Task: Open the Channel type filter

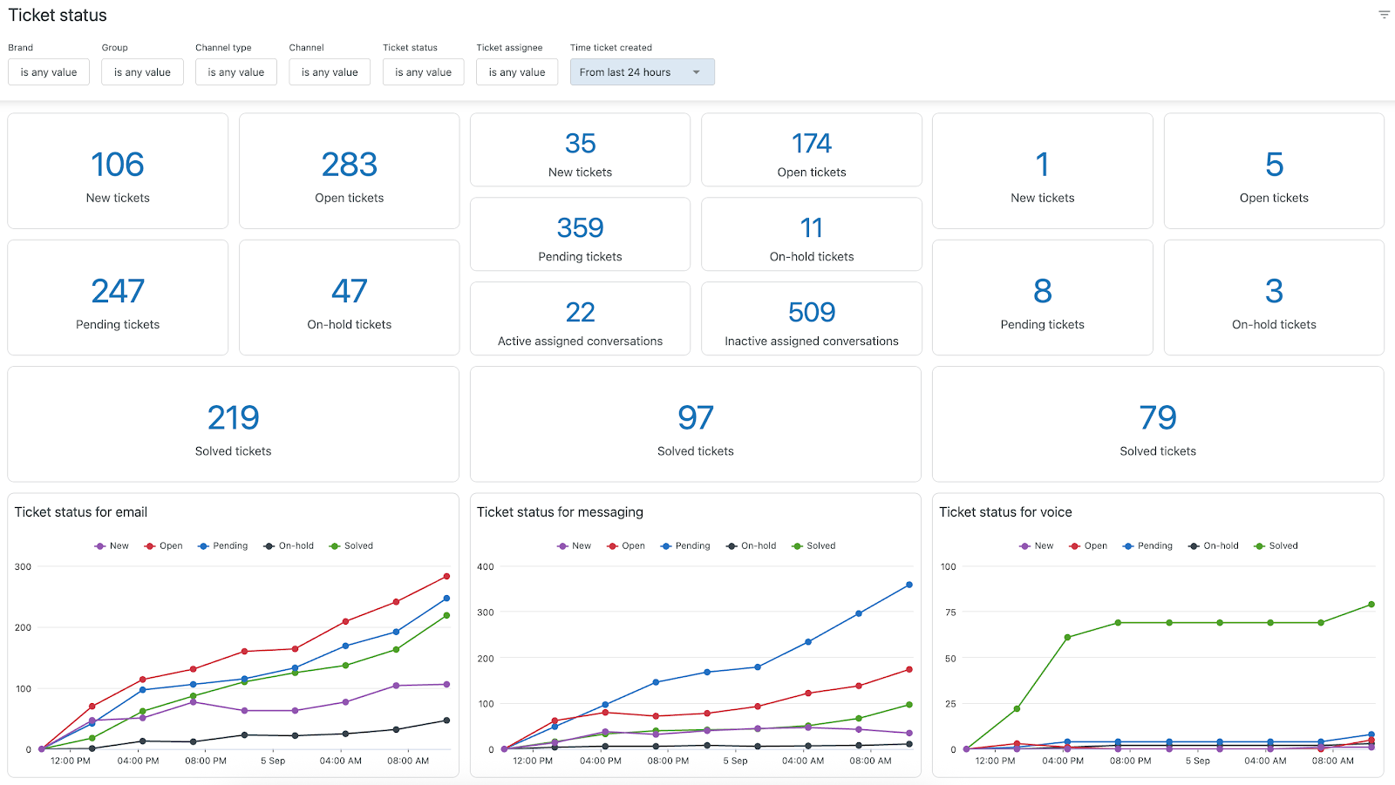Action: point(236,72)
